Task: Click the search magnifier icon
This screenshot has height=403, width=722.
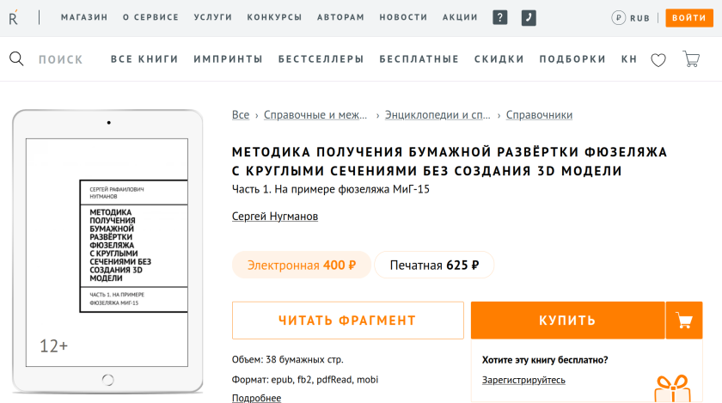Action: (x=16, y=59)
